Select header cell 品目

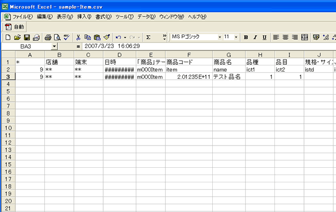(289, 62)
